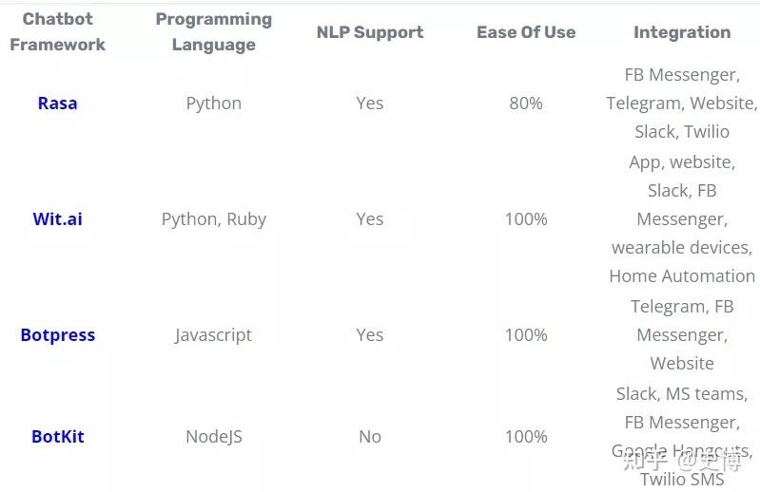This screenshot has height=492, width=760.
Task: Select the NodeJS cell
Action: (x=213, y=437)
